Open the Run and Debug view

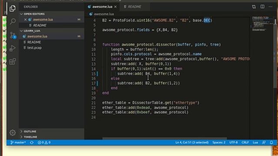point(13,48)
